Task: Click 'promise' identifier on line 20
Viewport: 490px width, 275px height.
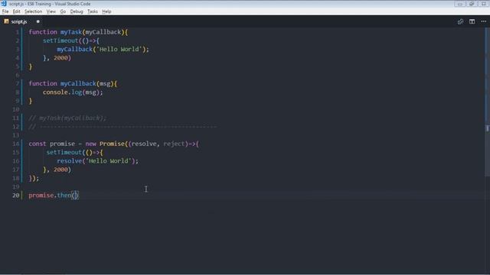Action: coord(41,196)
